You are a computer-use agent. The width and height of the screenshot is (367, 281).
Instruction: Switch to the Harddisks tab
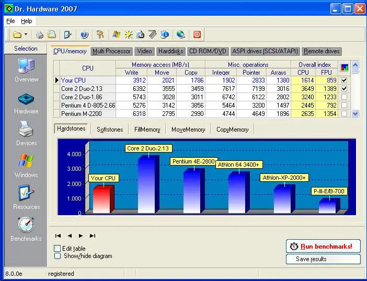(170, 51)
